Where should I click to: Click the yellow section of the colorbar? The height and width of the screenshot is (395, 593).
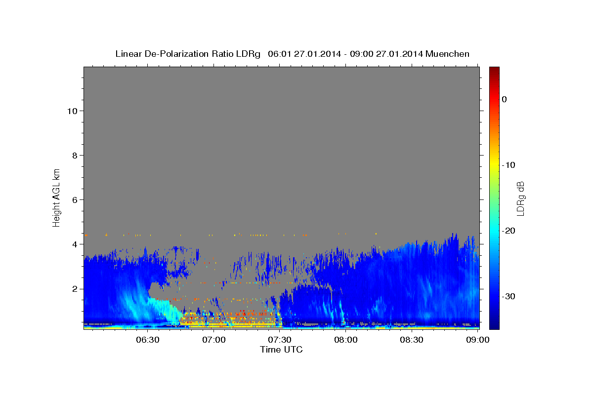494,163
